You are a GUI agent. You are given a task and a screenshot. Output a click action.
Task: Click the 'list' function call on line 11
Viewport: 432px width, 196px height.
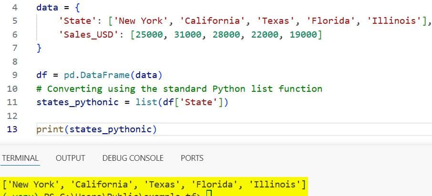pyautogui.click(x=146, y=102)
